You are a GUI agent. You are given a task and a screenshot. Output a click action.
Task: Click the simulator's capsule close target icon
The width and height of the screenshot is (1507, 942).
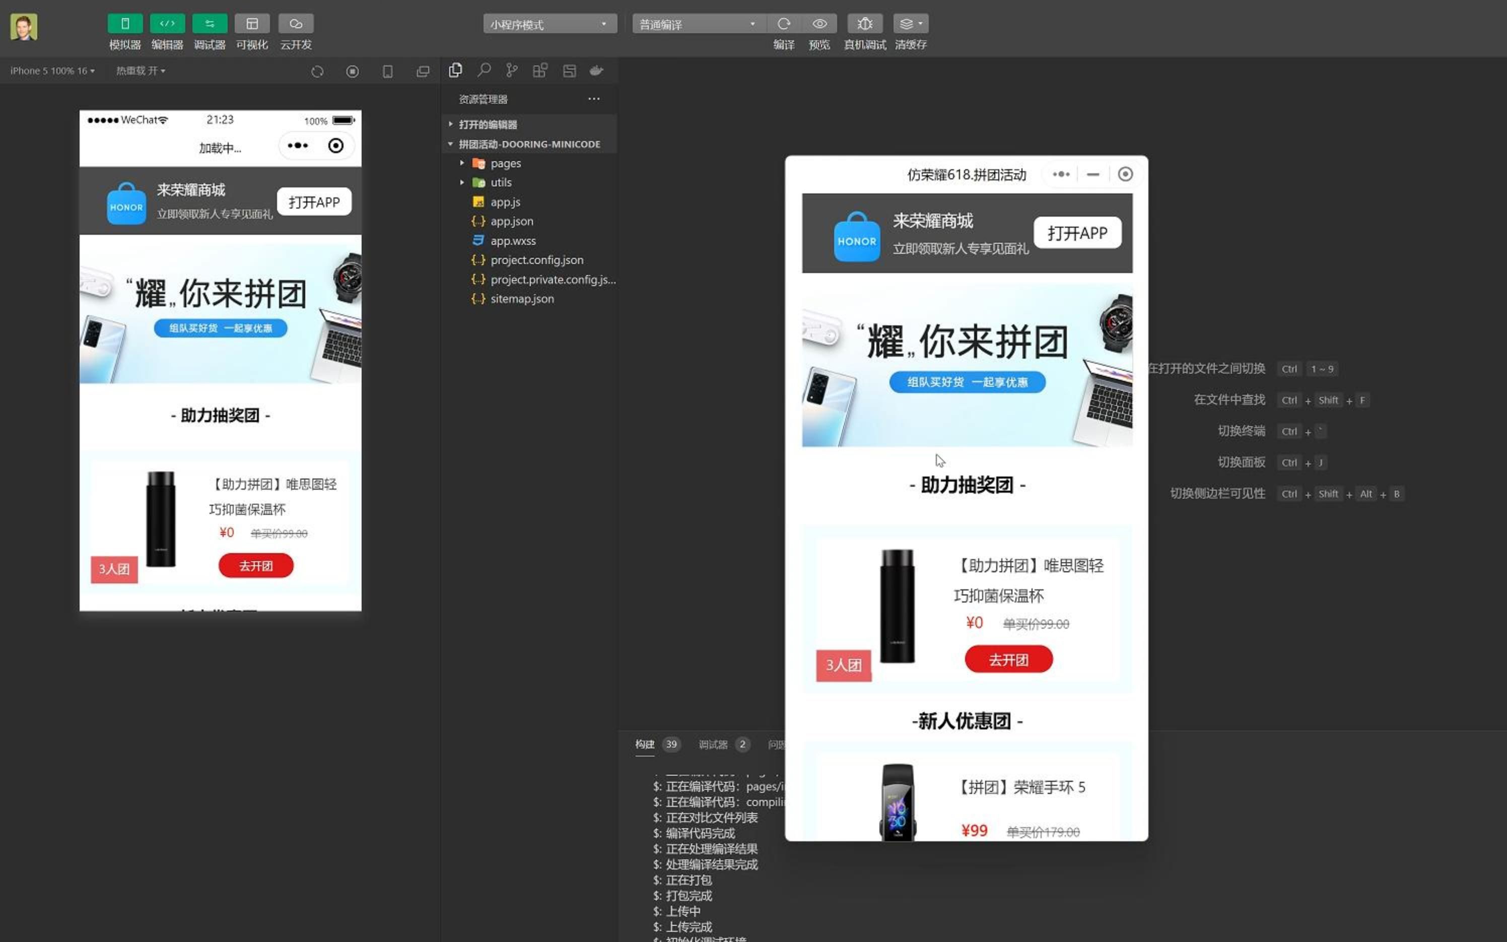335,145
